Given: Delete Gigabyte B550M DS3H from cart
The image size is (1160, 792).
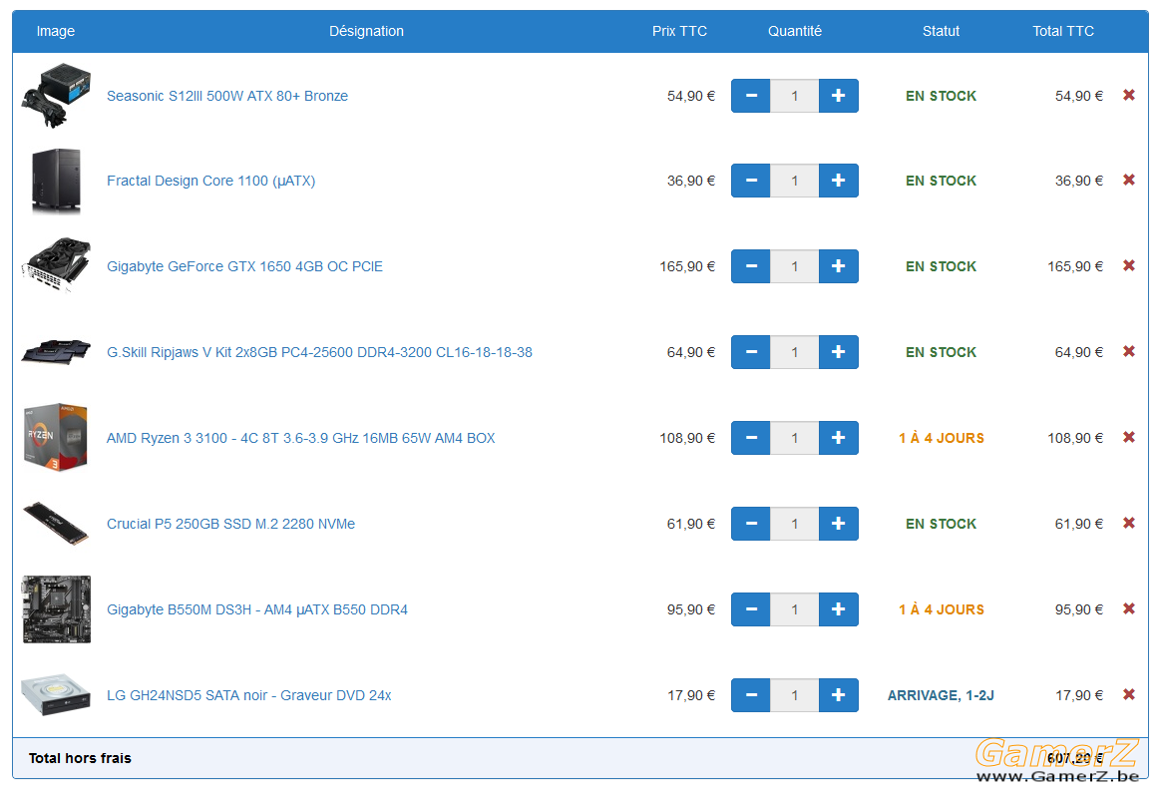Looking at the screenshot, I should (x=1129, y=608).
